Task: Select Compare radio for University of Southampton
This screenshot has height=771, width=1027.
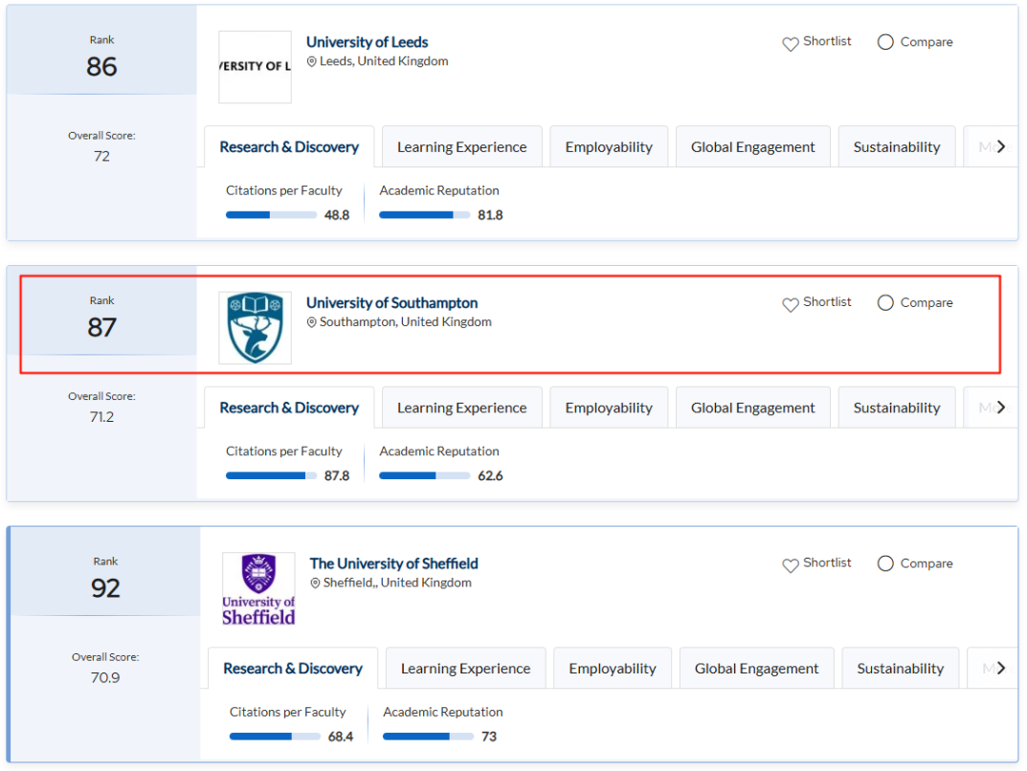Action: [x=885, y=302]
